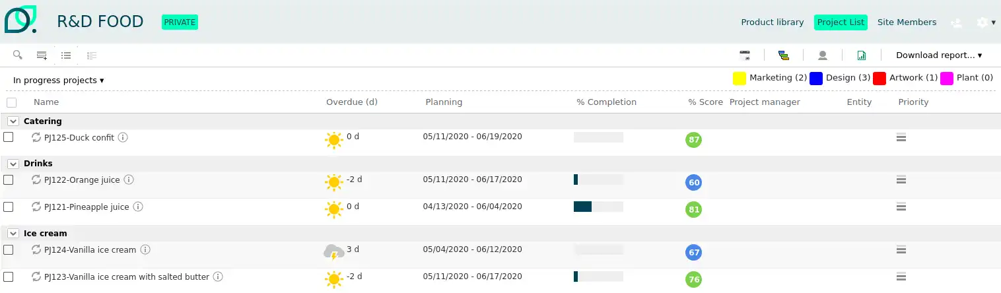Open info icon for PJ125-Duck confit
This screenshot has height=293, width=1001.
click(123, 138)
